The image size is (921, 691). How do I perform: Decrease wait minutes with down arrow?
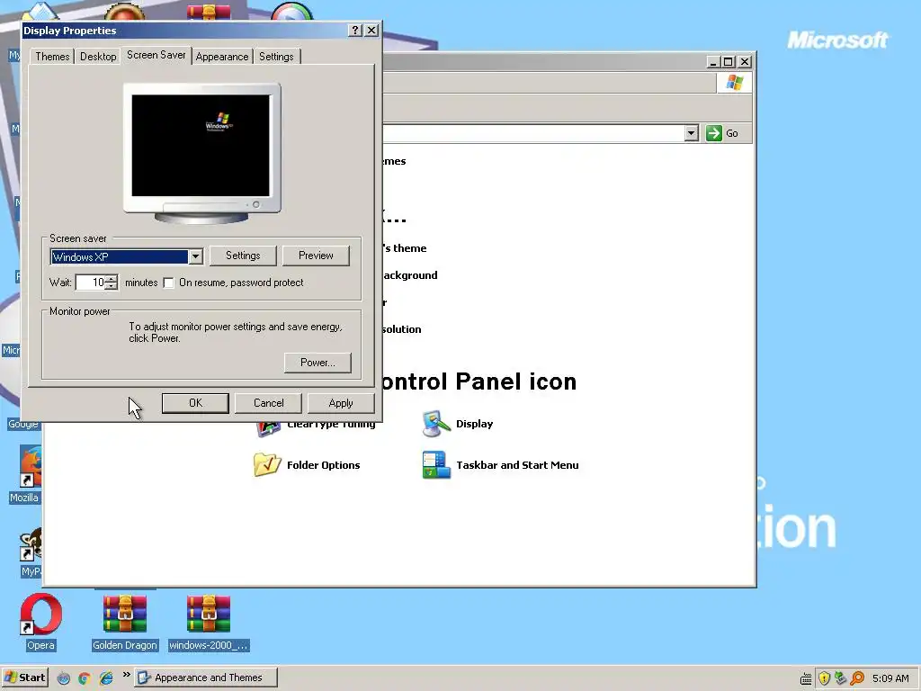pos(111,286)
